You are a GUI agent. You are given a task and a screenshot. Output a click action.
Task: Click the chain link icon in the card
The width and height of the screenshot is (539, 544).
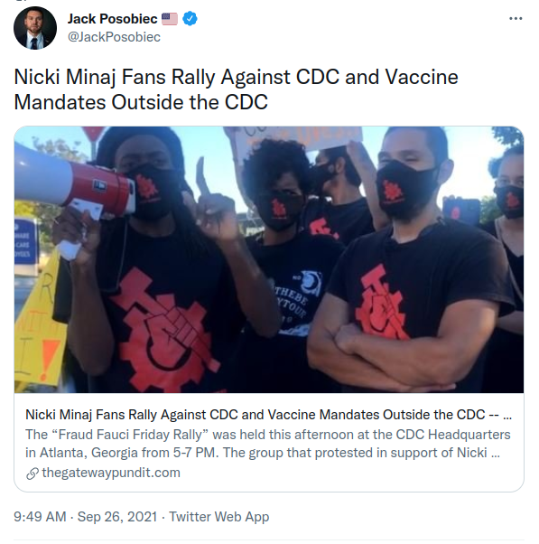click(33, 474)
